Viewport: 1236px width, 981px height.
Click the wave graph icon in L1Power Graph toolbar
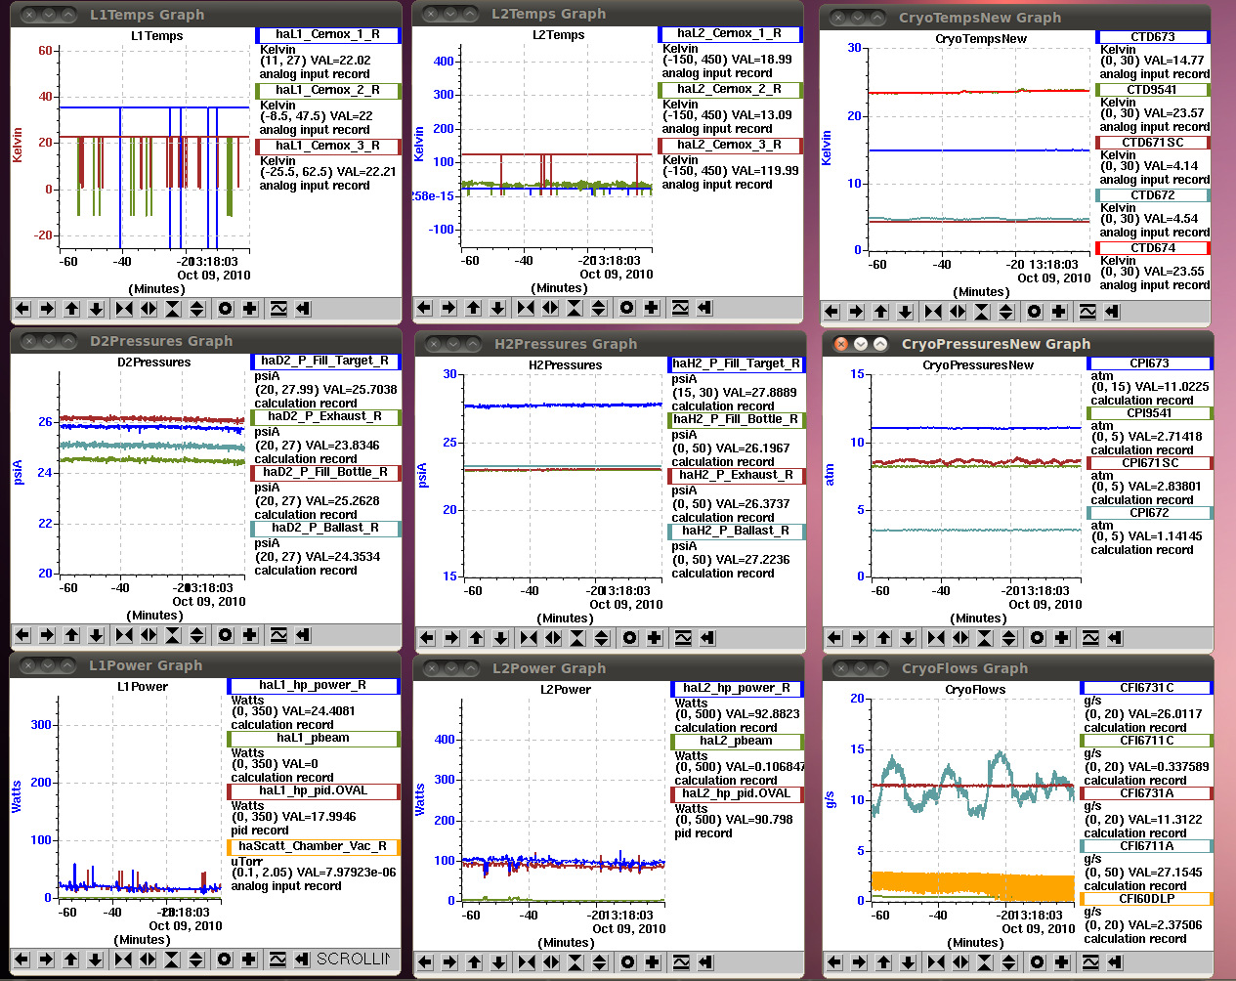point(277,960)
